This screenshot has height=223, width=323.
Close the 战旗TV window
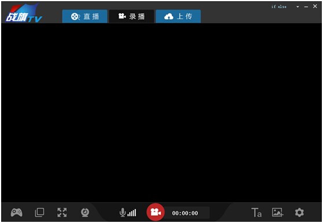[x=315, y=6]
